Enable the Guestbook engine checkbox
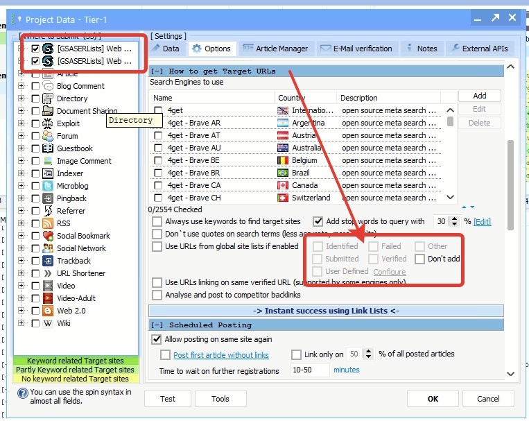Viewport: 529px width, 421px height. 35,148
